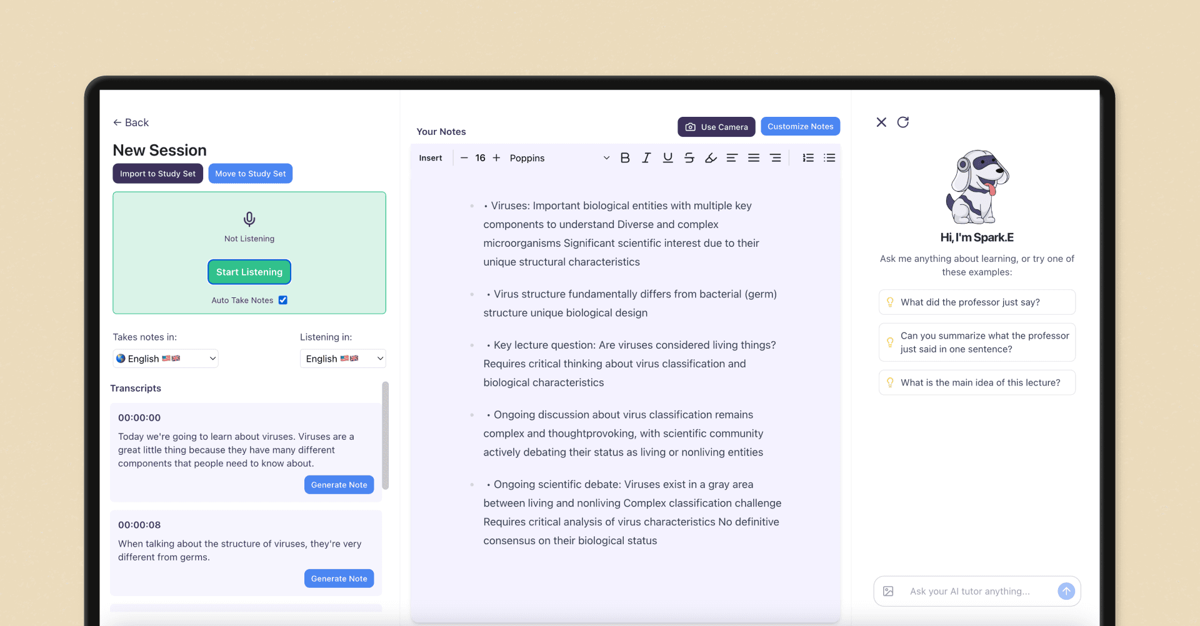
Task: Toggle bold formatting in notes toolbar
Action: pyautogui.click(x=625, y=157)
